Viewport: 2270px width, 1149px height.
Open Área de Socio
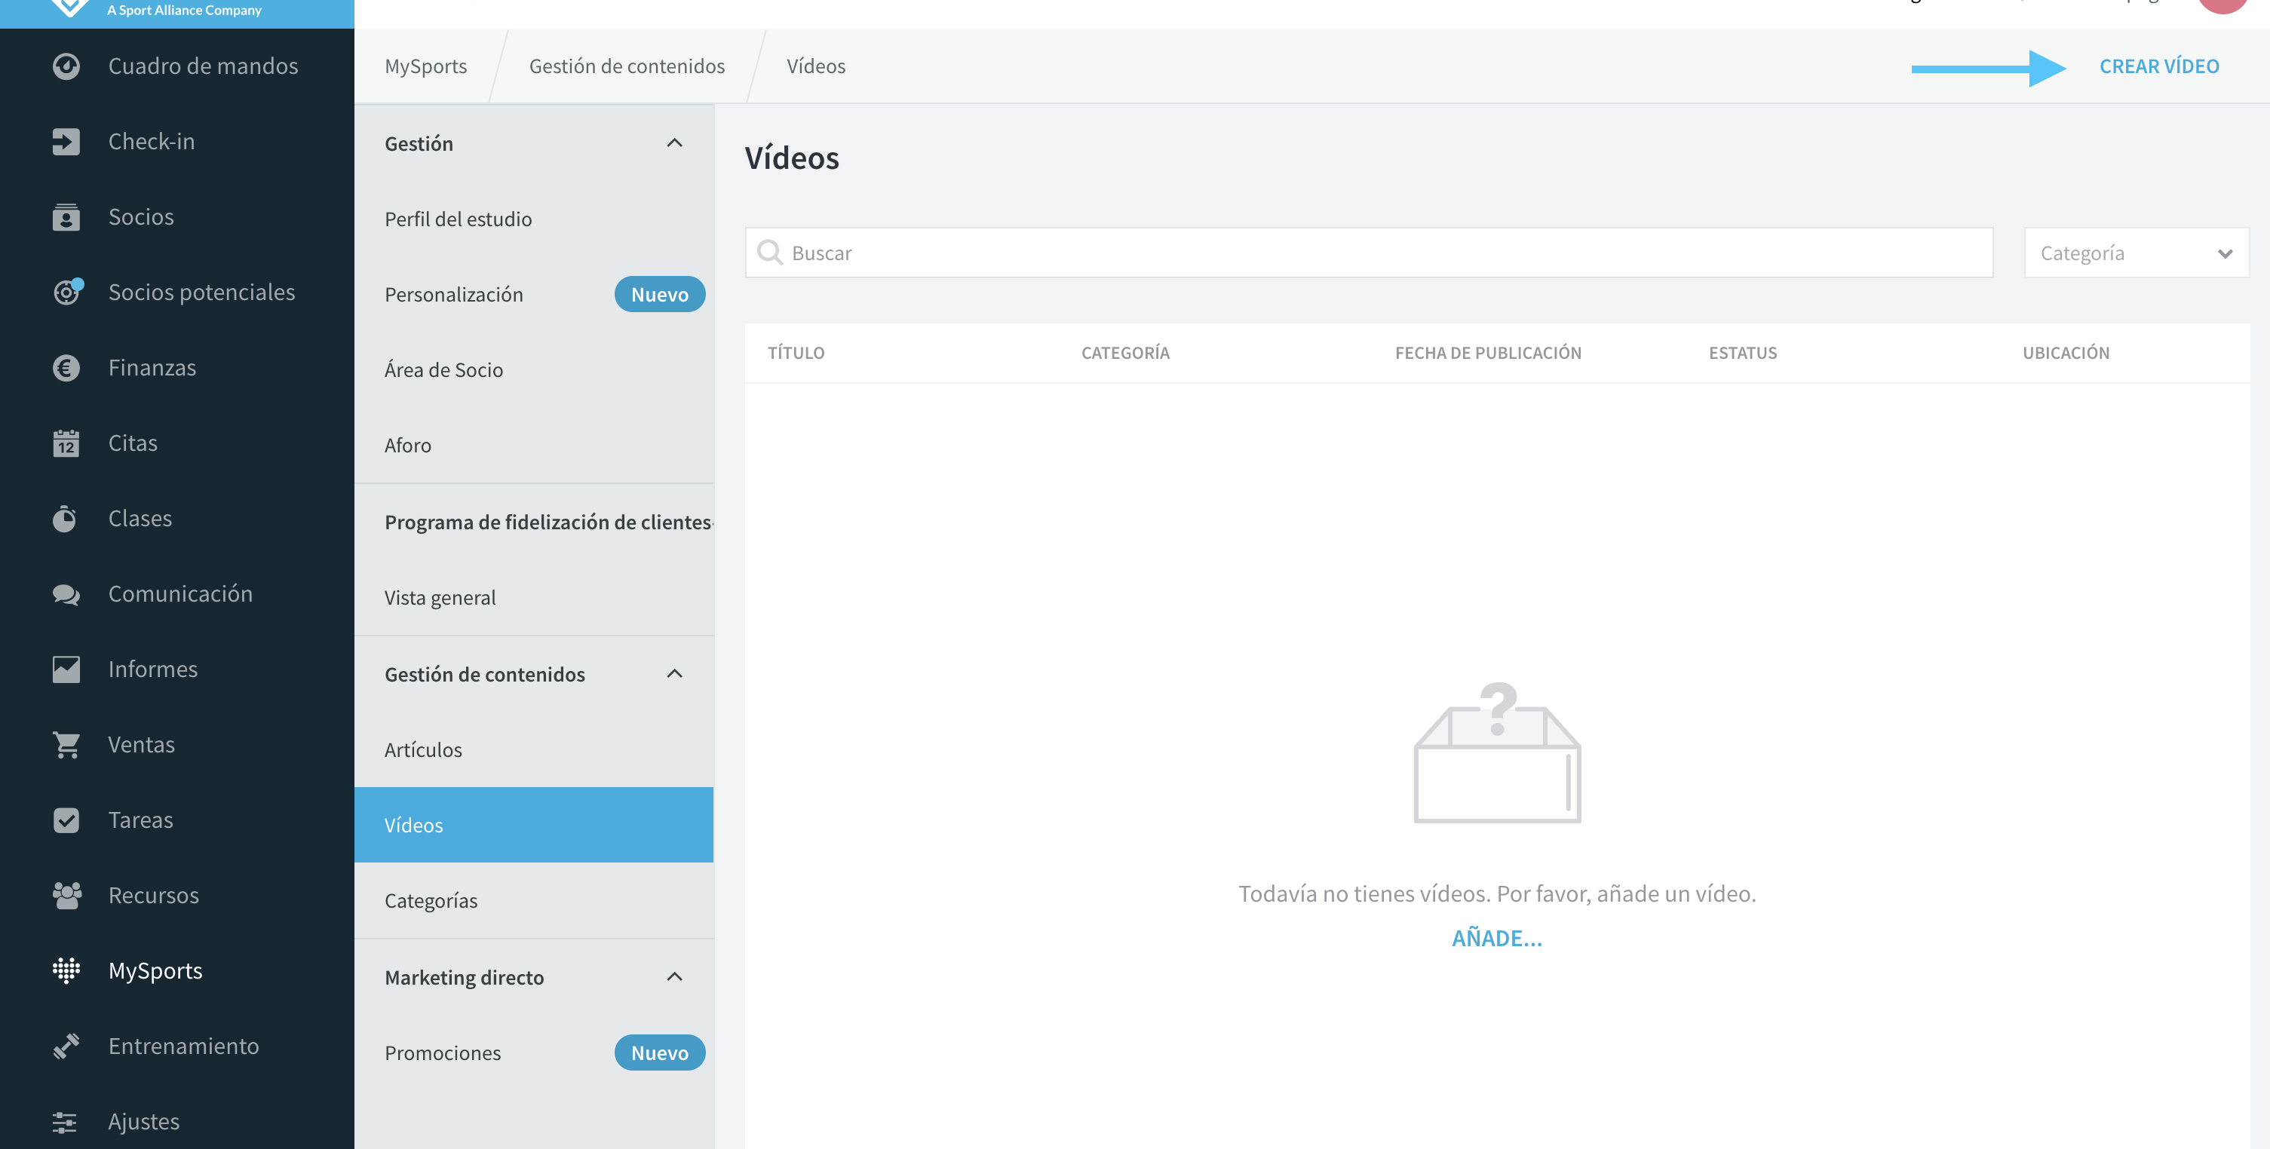coord(534,370)
